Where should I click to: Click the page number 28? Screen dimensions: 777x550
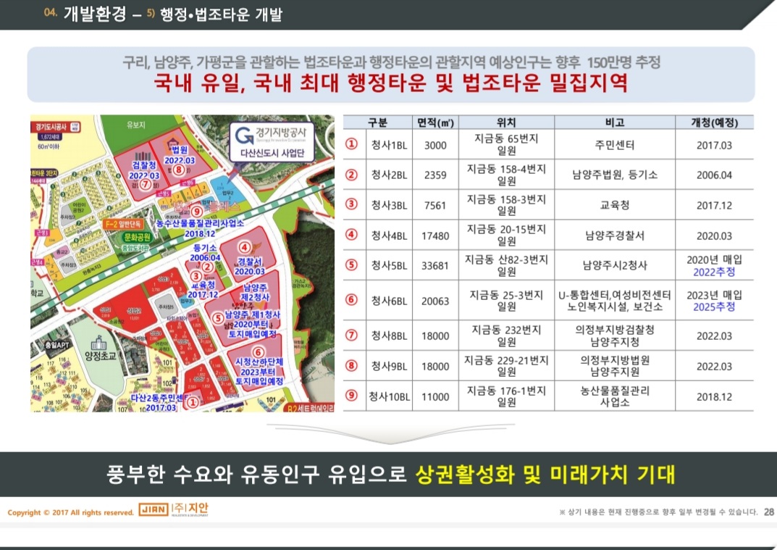(x=768, y=512)
